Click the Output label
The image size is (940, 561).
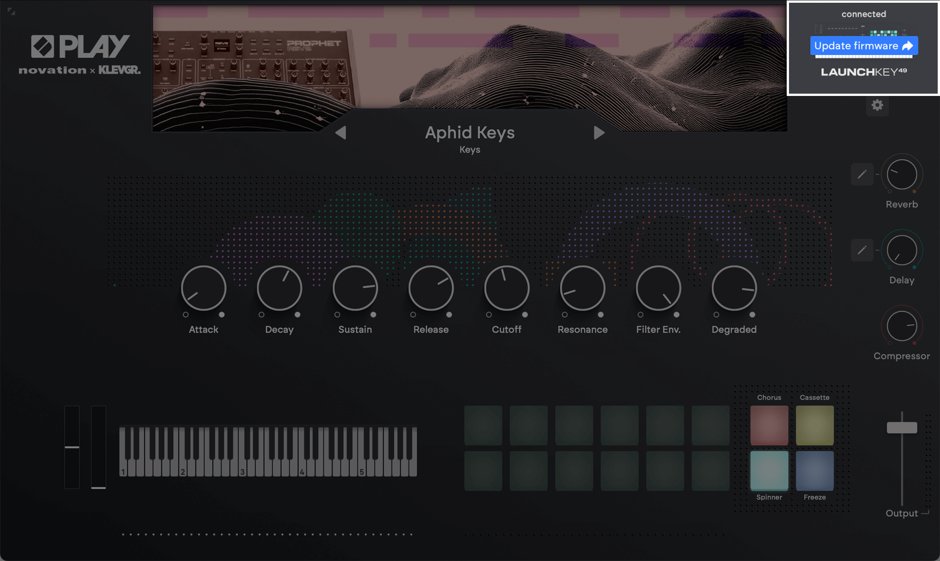901,513
